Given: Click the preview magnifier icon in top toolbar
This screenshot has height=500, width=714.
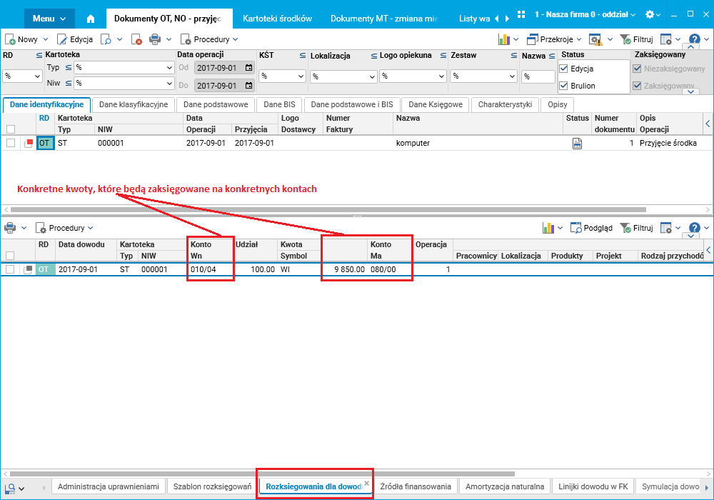Looking at the screenshot, I should click(x=106, y=39).
